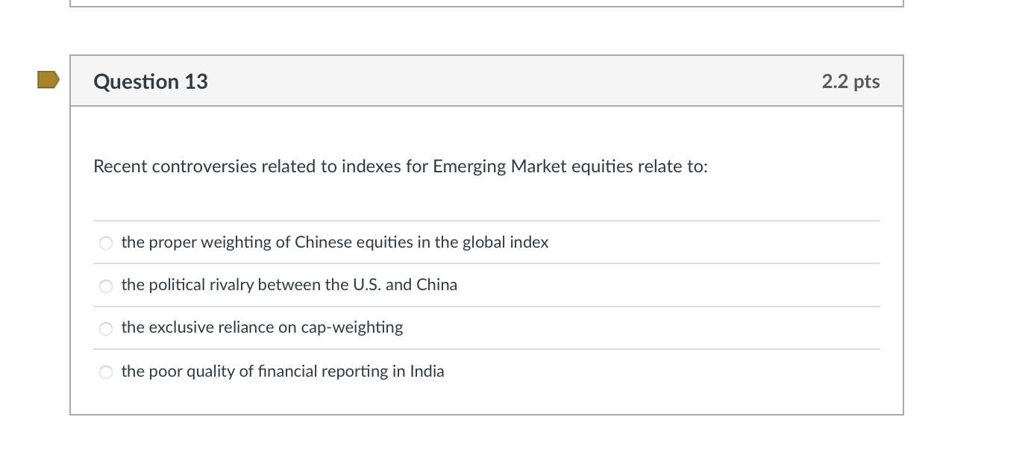Select radio button for Chinese equities weighting answer

pyautogui.click(x=106, y=243)
